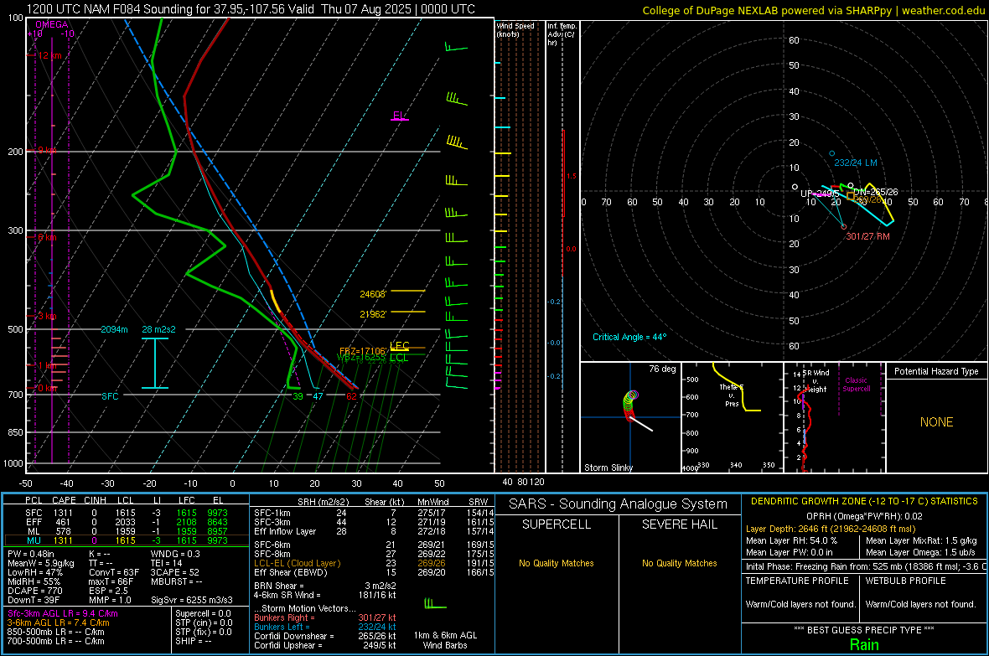Click the Inf. Temp. Adv. panel header

pos(562,34)
